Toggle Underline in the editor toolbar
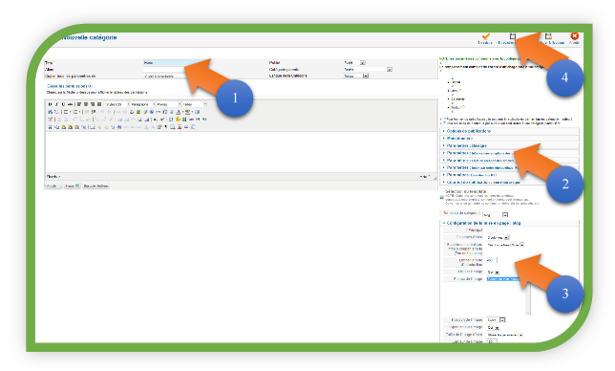615x371 pixels. 63,104
